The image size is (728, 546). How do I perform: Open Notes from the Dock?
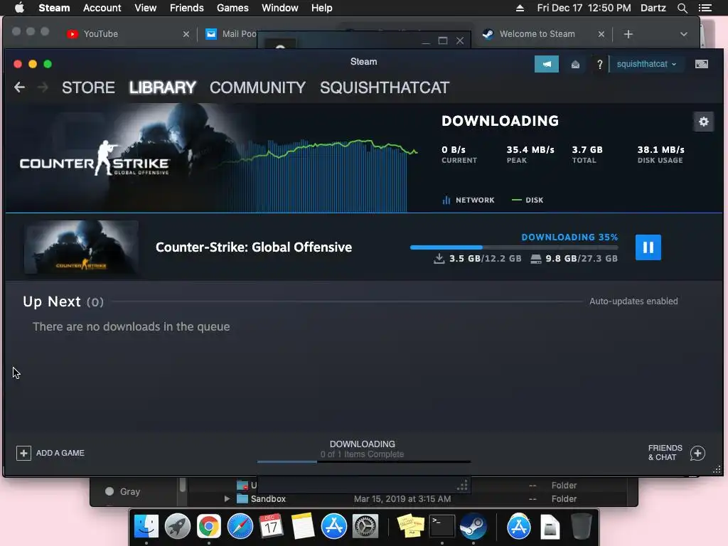point(302,526)
